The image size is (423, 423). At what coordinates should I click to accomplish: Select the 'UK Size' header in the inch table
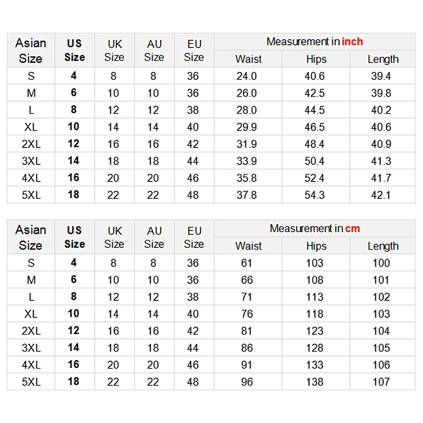(114, 50)
